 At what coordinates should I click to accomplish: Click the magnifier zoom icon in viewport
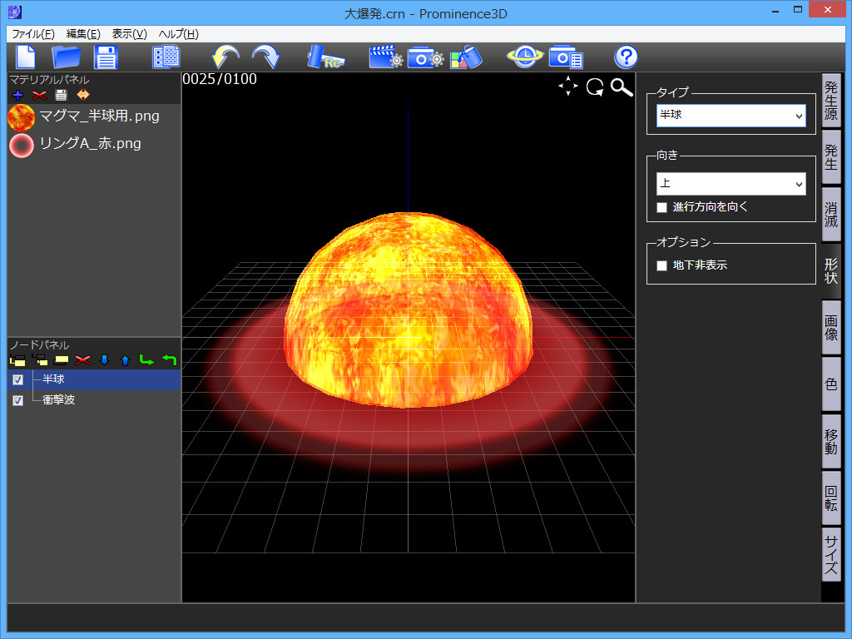click(x=622, y=87)
